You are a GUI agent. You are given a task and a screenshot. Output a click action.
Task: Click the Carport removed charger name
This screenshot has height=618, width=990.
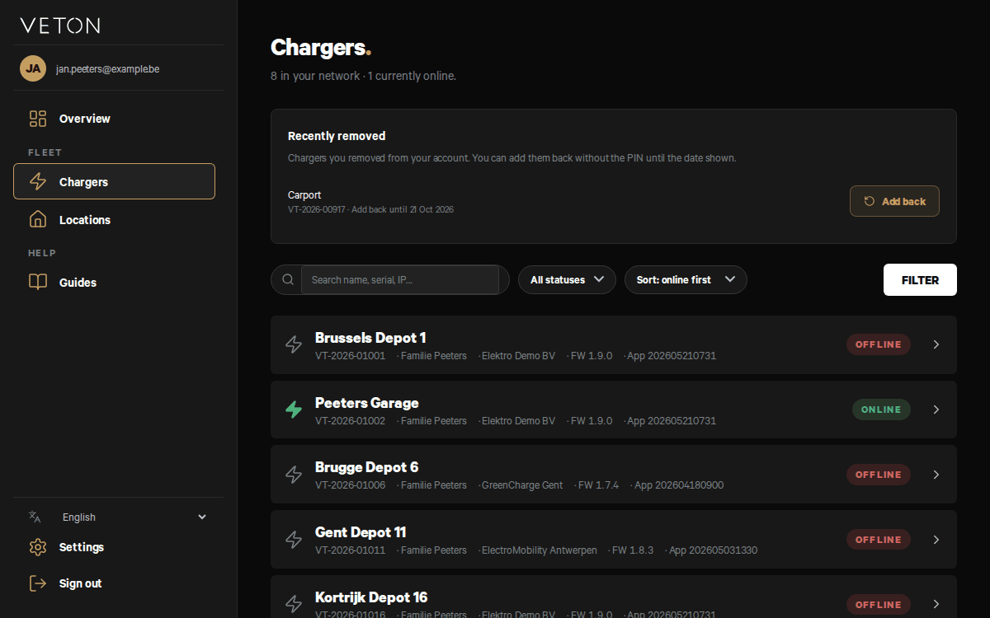click(x=304, y=195)
